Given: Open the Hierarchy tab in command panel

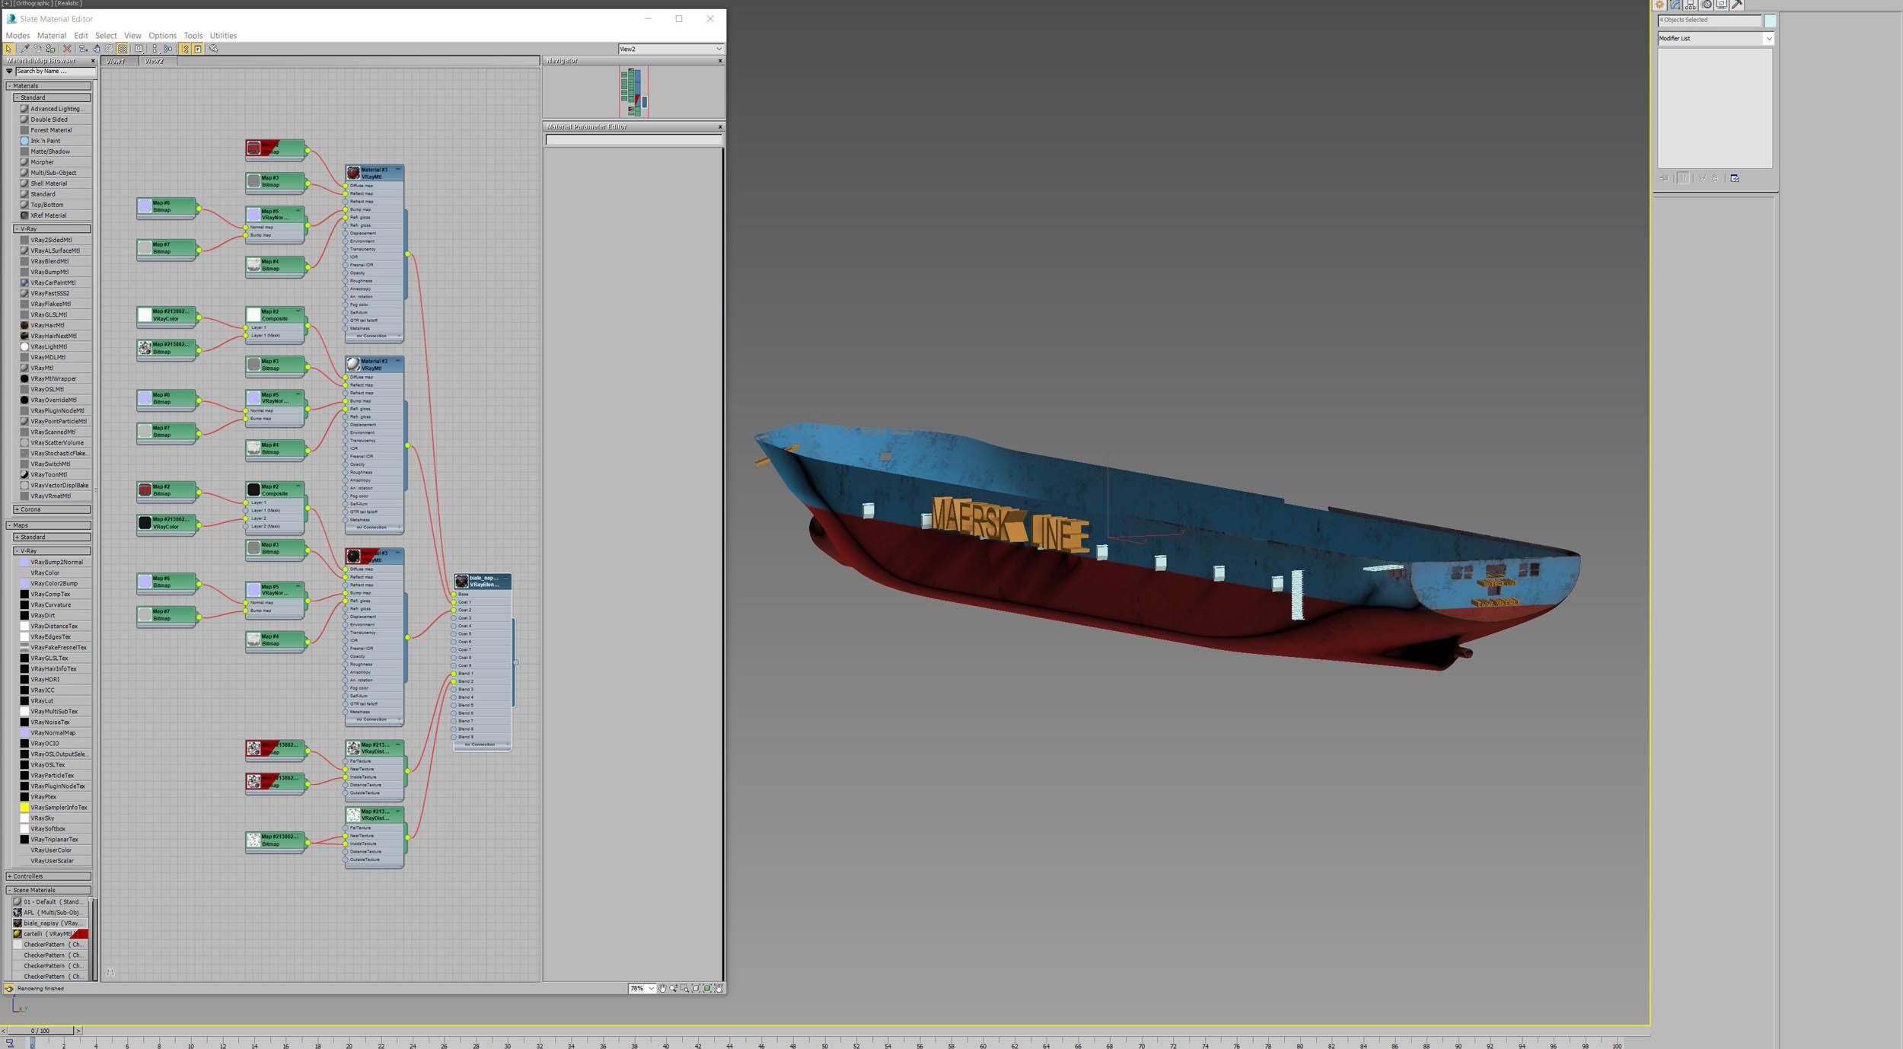Looking at the screenshot, I should [1691, 5].
